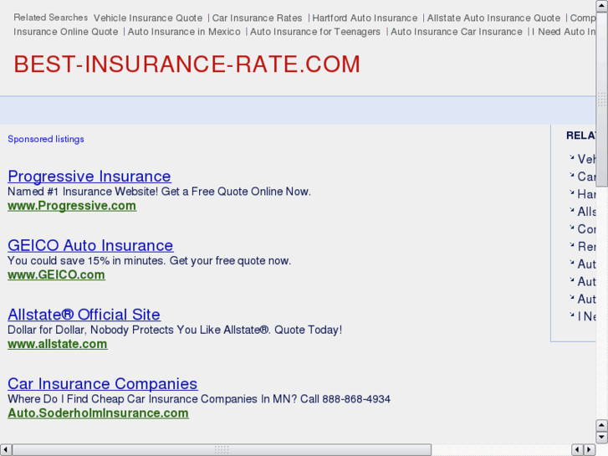The height and width of the screenshot is (456, 608).
Task: Open Hartford Auto Insurance related search
Action: pos(365,18)
